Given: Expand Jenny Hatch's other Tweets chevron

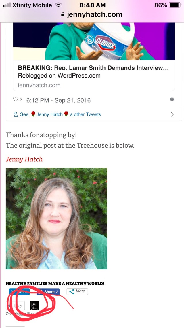Looking at the screenshot, I should [172, 114].
